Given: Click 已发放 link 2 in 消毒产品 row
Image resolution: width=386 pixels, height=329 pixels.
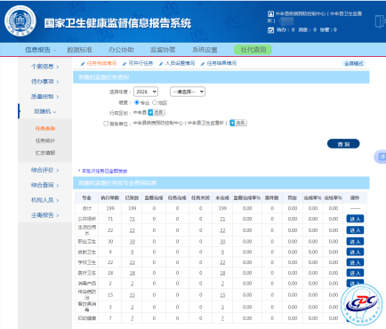Looking at the screenshot, I should tap(133, 284).
